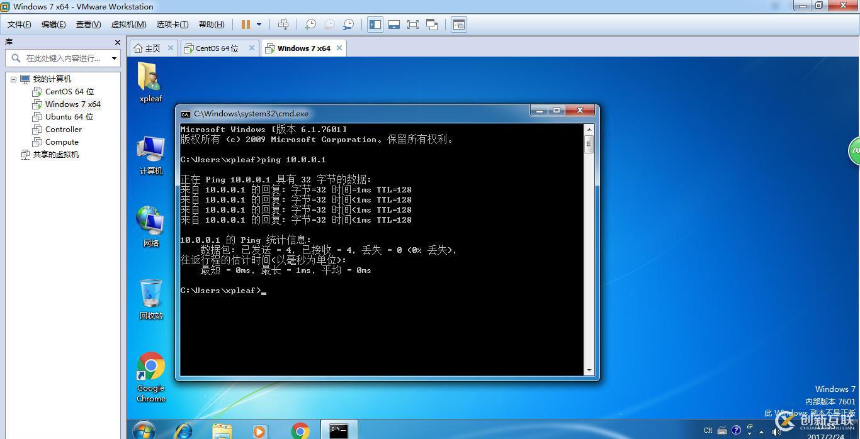This screenshot has height=439, width=860.
Task: Collapse the 我的计算机 tree node
Action: click(x=13, y=79)
